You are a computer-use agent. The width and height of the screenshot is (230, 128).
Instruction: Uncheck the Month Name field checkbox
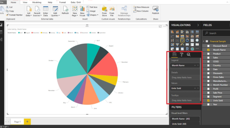(208, 50)
